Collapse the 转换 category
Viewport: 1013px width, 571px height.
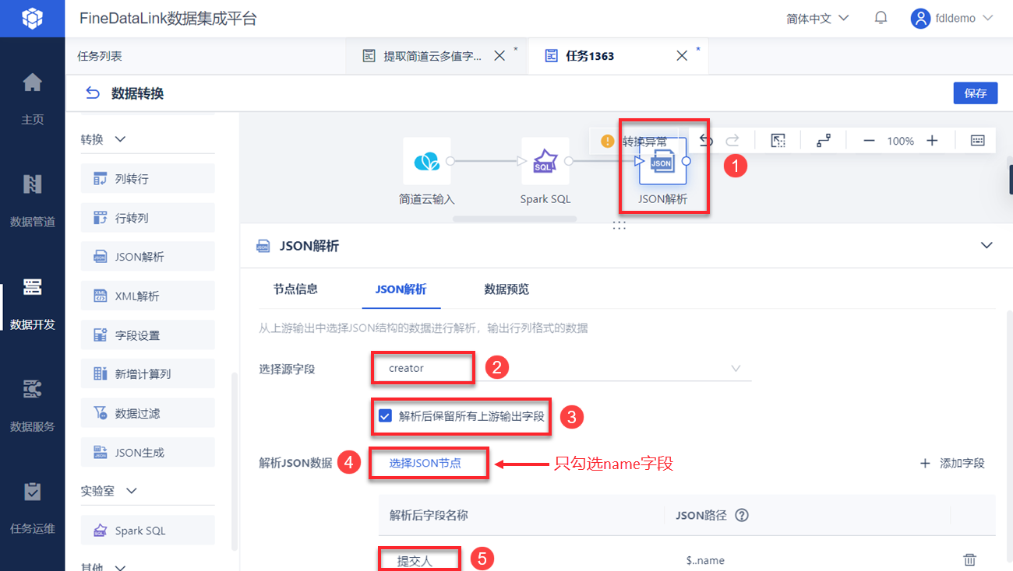[x=121, y=139]
